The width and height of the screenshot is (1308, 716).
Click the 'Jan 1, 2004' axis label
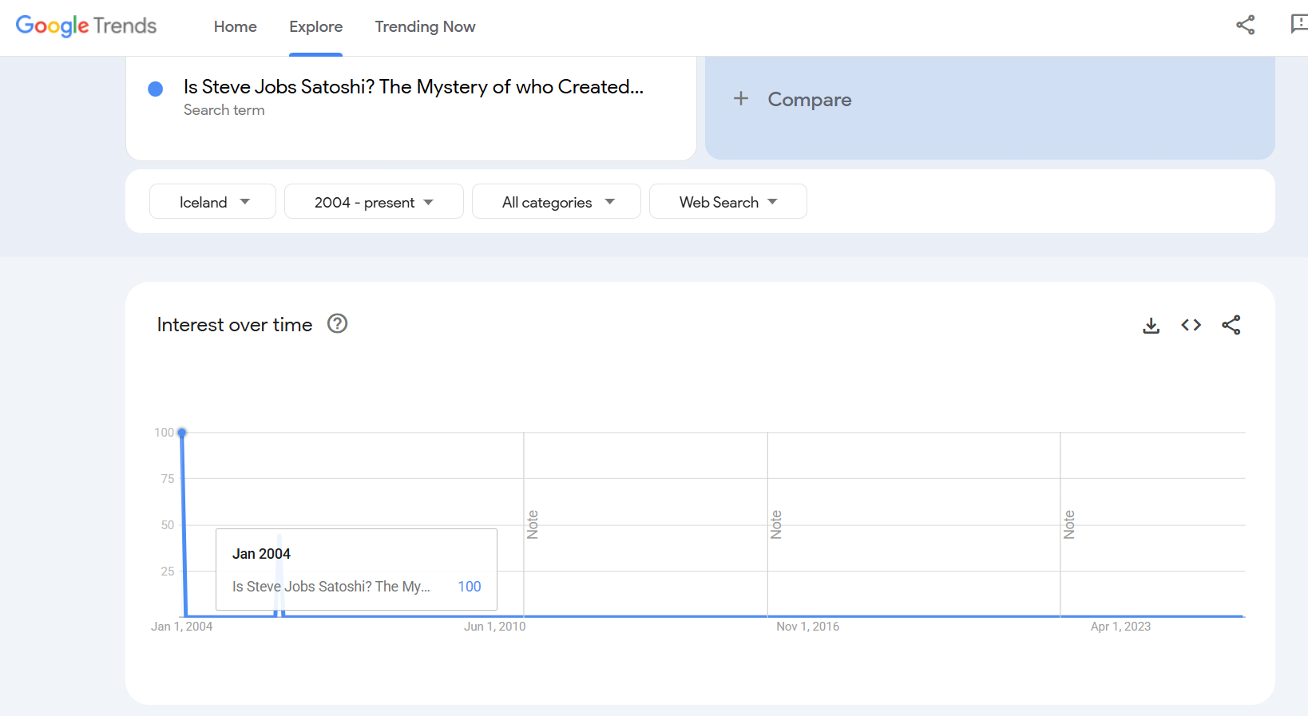[182, 627]
